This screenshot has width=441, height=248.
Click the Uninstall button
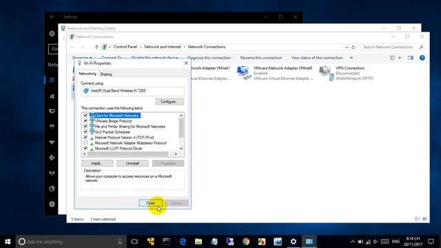pyautogui.click(x=132, y=163)
